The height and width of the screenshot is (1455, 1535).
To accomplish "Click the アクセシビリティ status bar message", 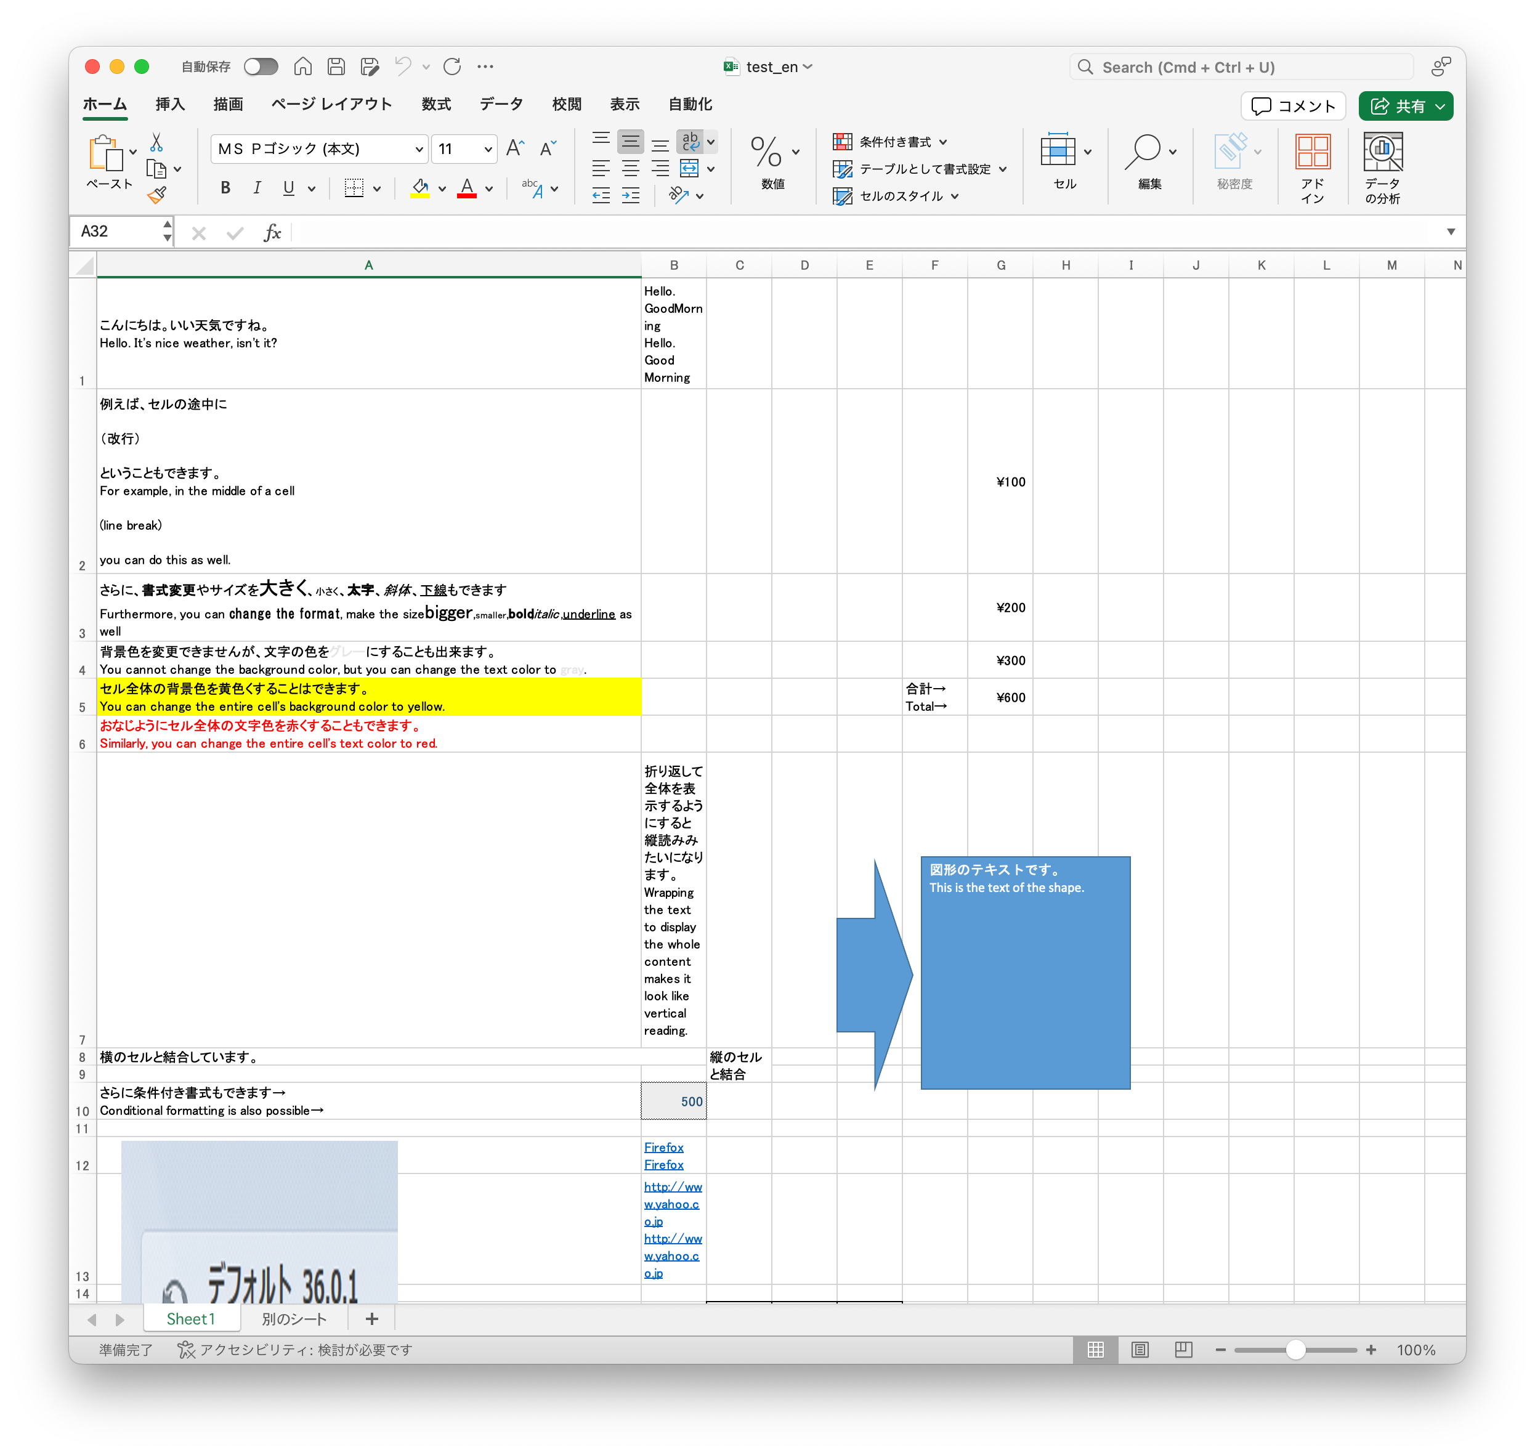I will pyautogui.click(x=295, y=1350).
